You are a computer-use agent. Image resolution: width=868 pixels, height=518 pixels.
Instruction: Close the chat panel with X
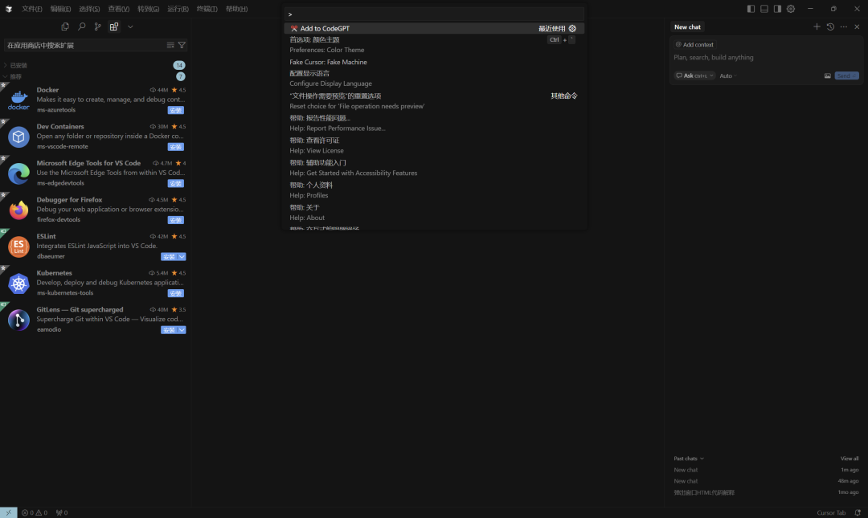tap(857, 27)
